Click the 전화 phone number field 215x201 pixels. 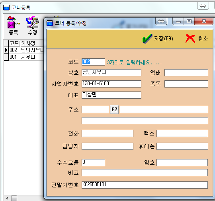coord(107,133)
